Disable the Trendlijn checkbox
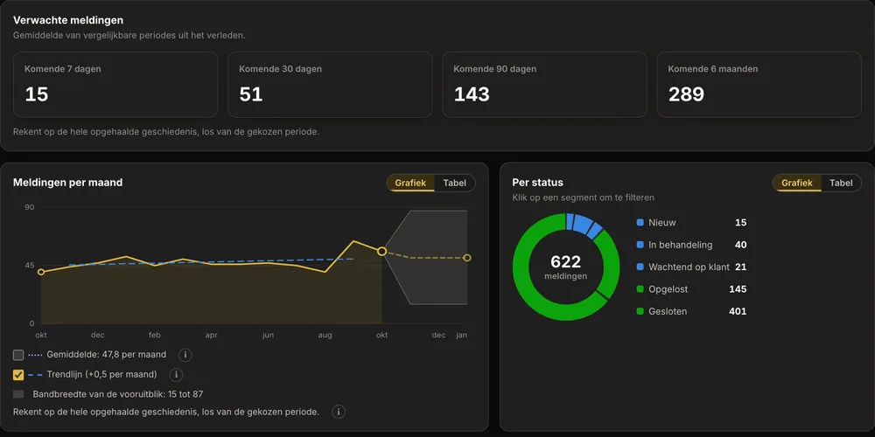875x437 pixels. [18, 375]
